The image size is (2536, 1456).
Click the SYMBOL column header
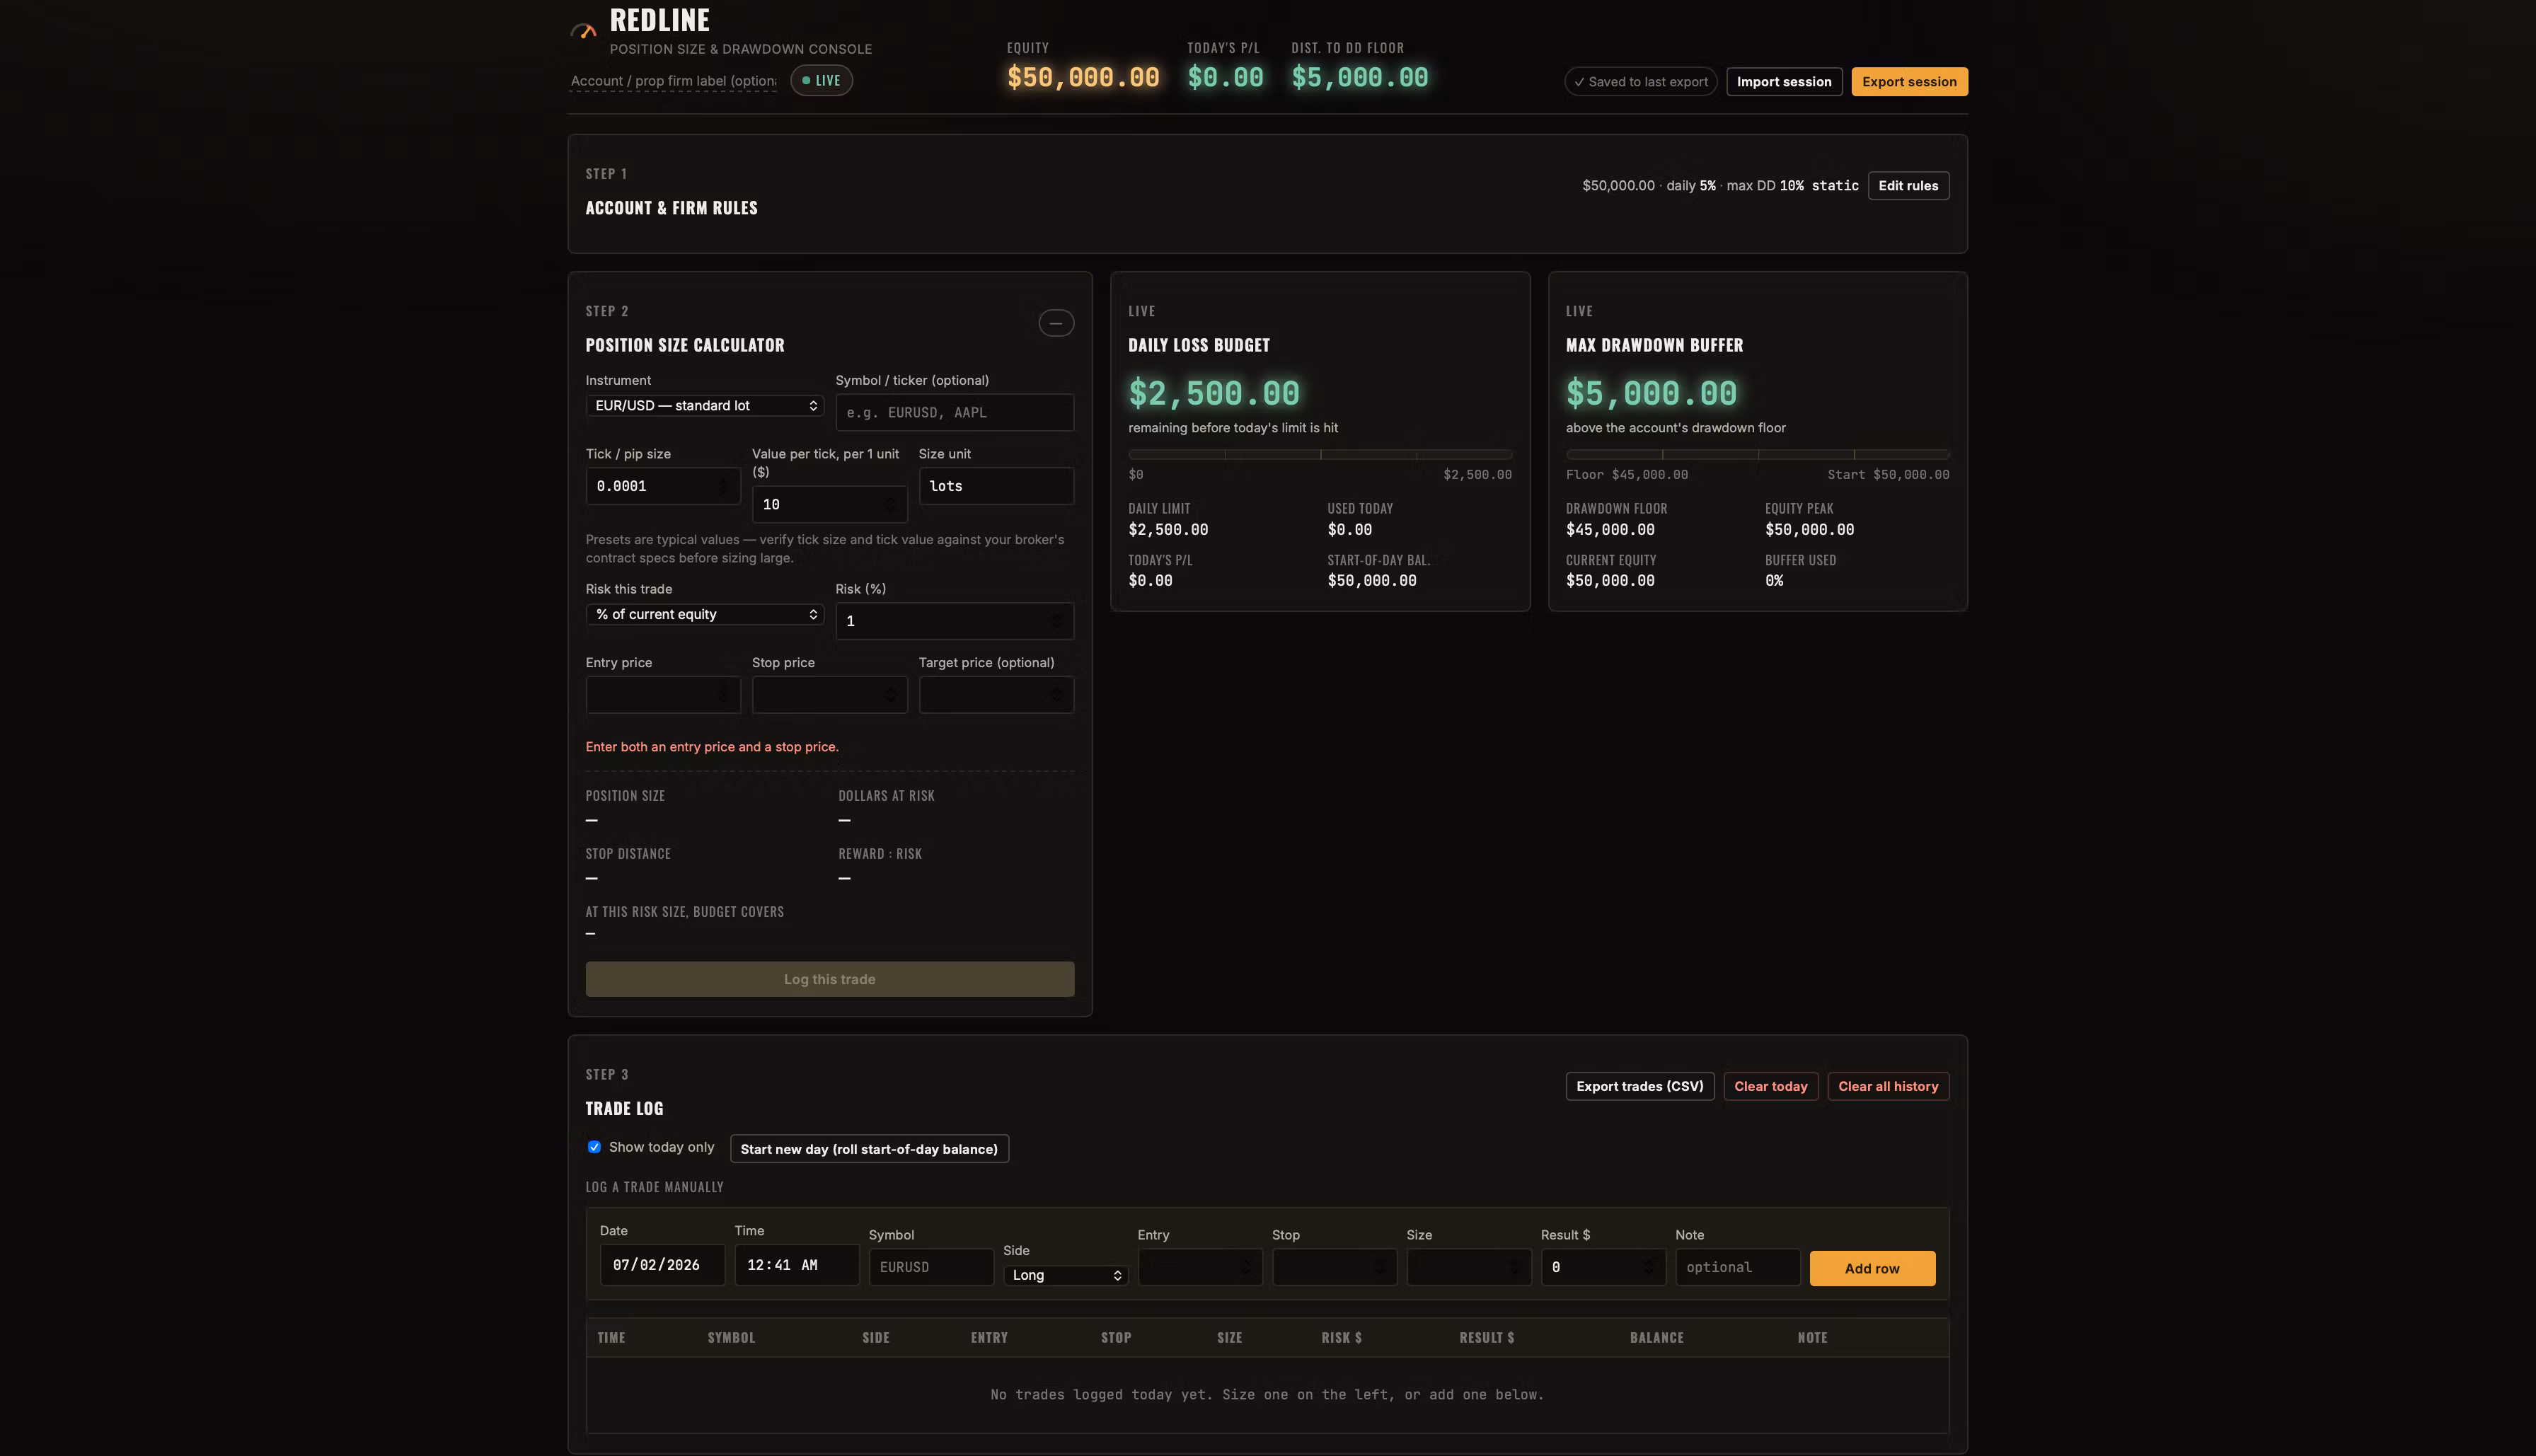731,1338
